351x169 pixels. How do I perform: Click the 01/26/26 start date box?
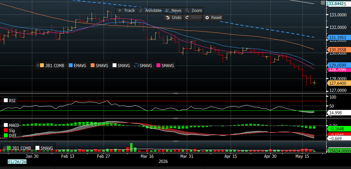coord(17,162)
